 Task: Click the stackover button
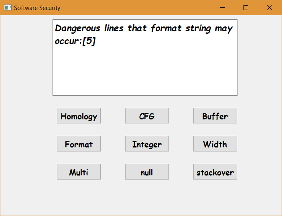215,172
